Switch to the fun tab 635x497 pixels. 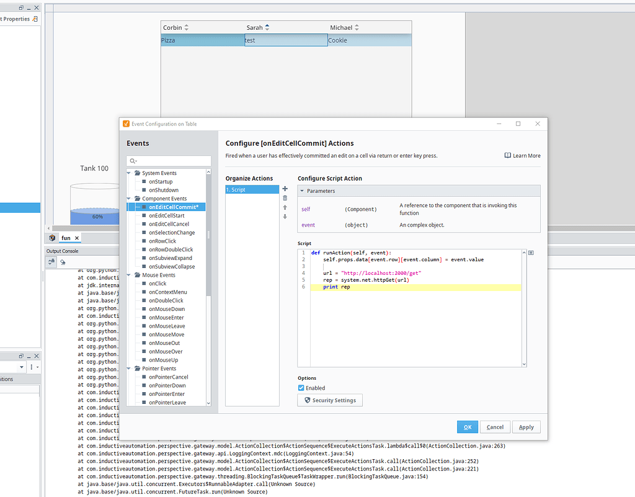[x=67, y=238]
